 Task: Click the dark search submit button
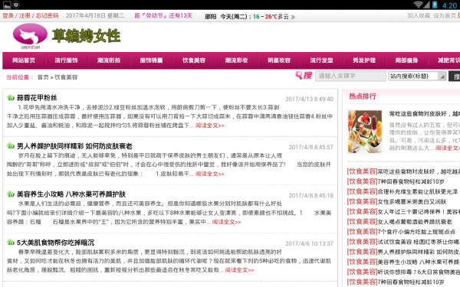point(455,76)
